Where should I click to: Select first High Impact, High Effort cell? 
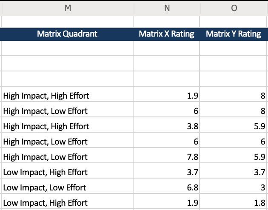[x=67, y=96]
